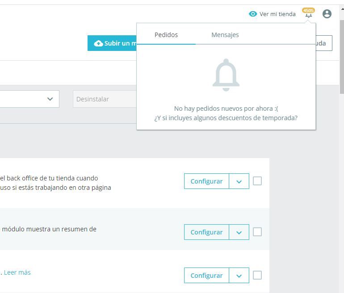
Task: Switch to the Pedidos tab
Action: (166, 35)
